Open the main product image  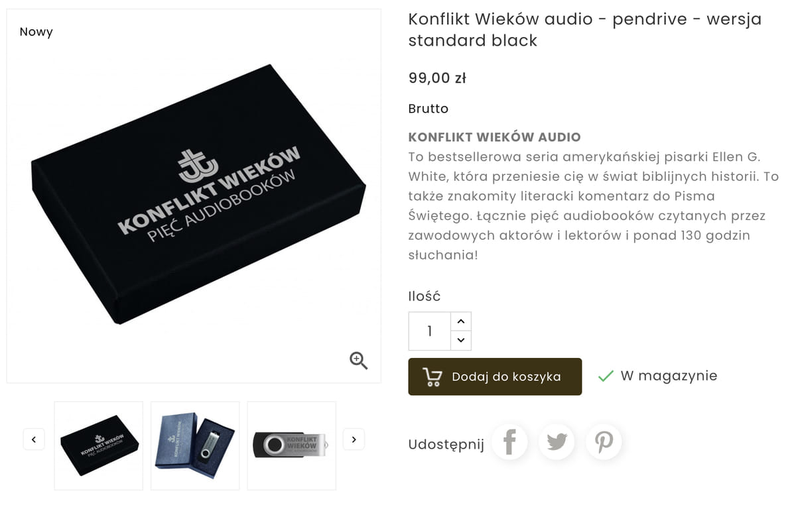pos(194,196)
